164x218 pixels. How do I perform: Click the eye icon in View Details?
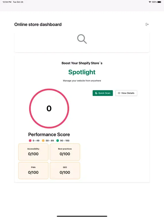coord(119,93)
